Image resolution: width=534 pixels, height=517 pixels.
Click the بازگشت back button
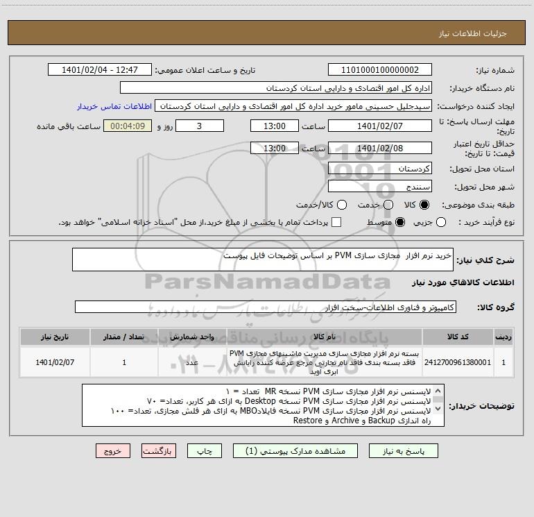point(159,451)
